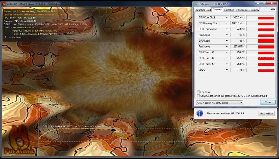
Task: Click the TechPowerUp GPU-Z title bar text
Action: tap(213, 4)
